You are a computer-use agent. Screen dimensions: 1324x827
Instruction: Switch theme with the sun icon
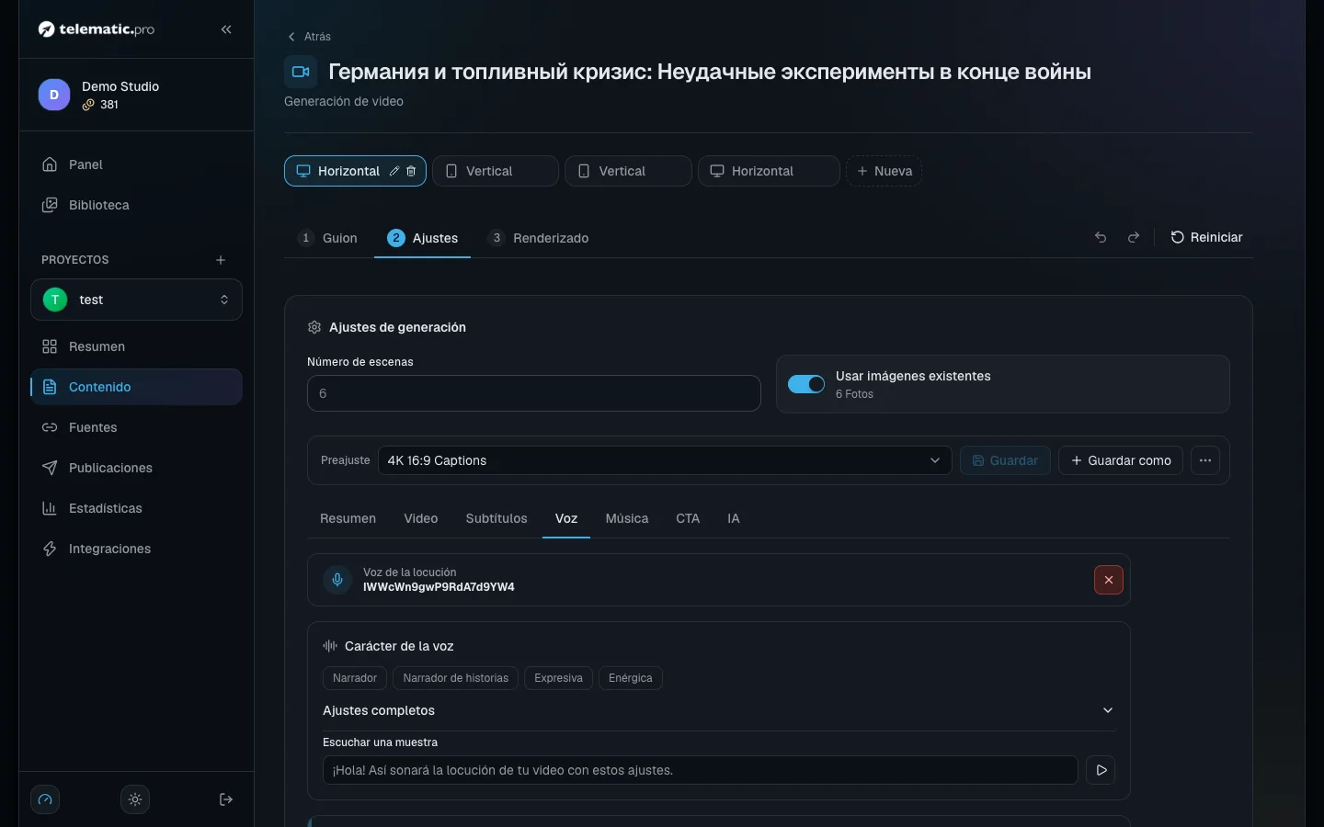[x=135, y=799]
